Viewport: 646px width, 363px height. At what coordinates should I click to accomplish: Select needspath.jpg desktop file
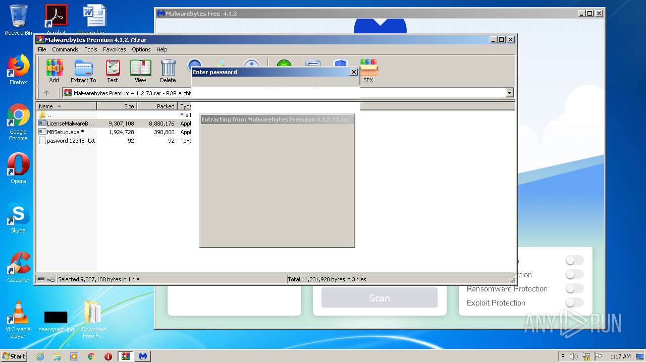click(56, 321)
